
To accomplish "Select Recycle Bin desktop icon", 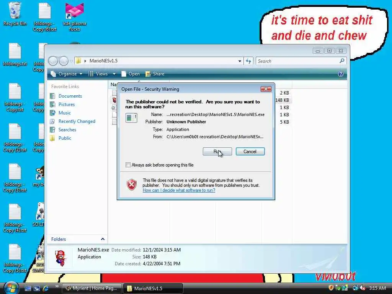I will pos(15,14).
